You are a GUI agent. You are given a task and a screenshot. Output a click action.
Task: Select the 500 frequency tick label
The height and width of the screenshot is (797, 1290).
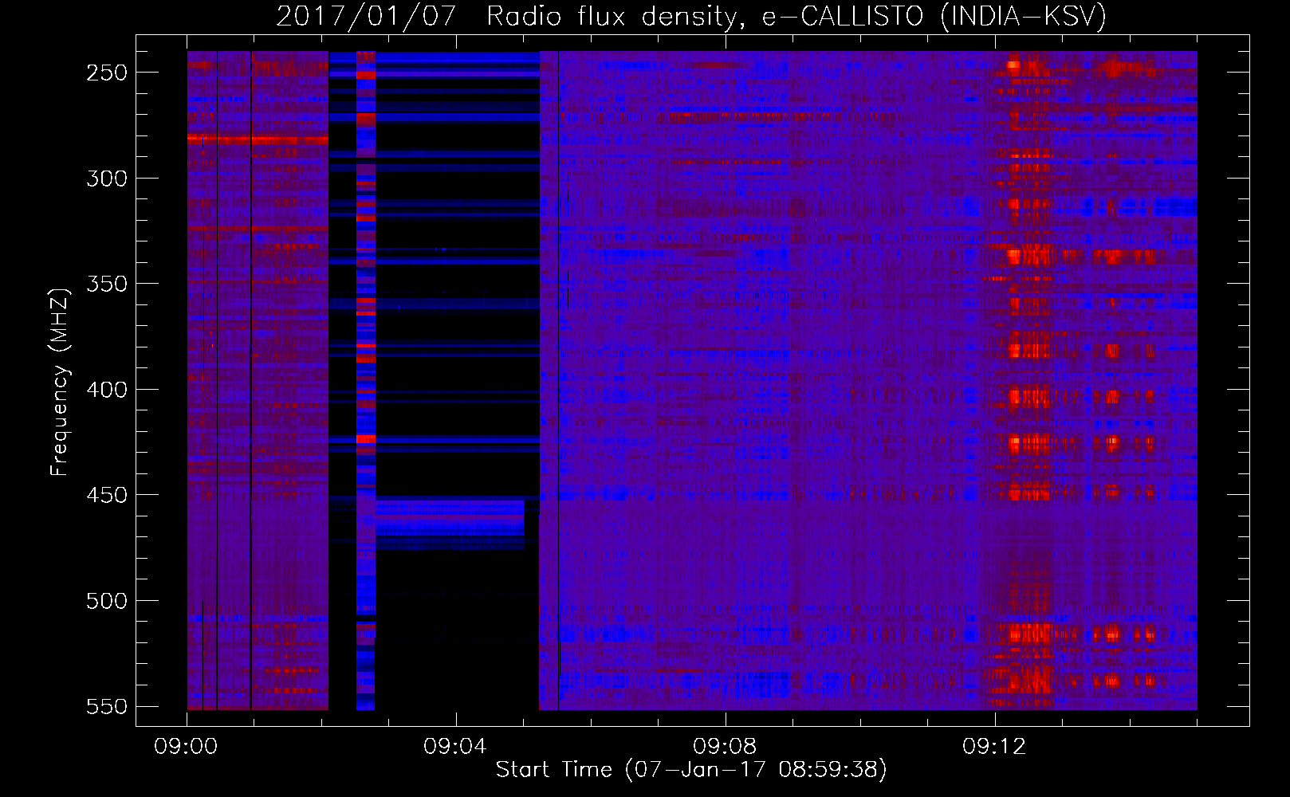107,601
